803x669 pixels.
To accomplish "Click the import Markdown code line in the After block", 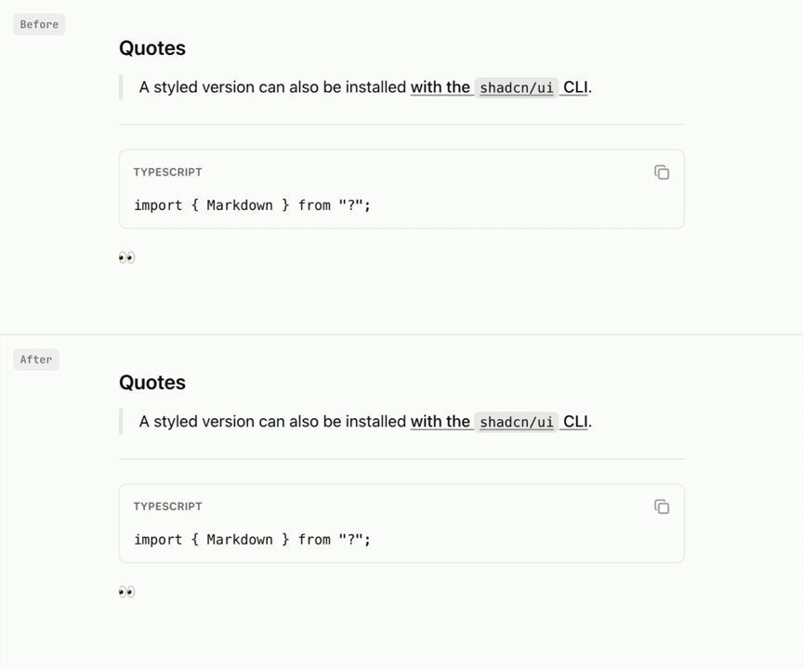I will [252, 540].
